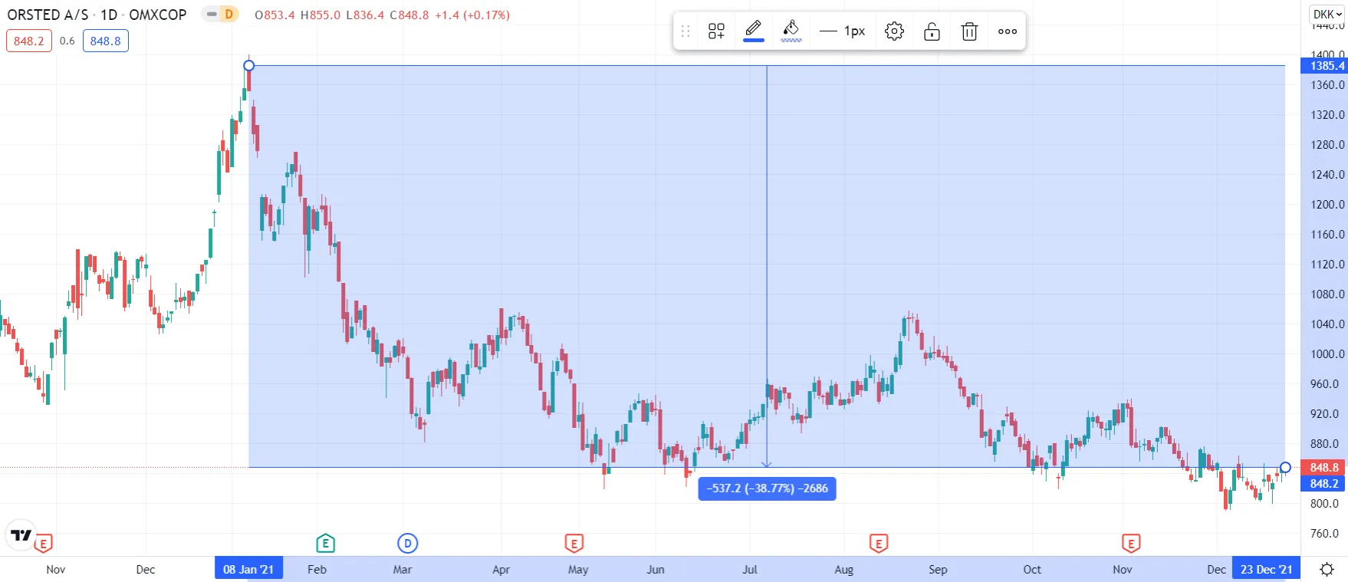This screenshot has height=582, width=1348.
Task: Change line color with pencil icon
Action: click(754, 31)
